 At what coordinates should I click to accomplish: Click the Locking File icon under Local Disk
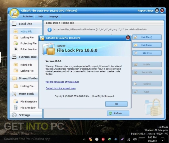[x=16, y=37]
